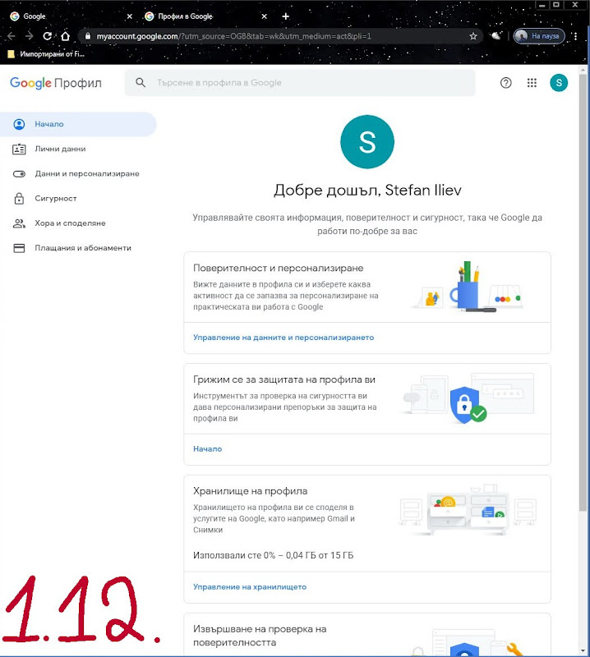Close the 'Профил в Google' tab

(x=264, y=16)
